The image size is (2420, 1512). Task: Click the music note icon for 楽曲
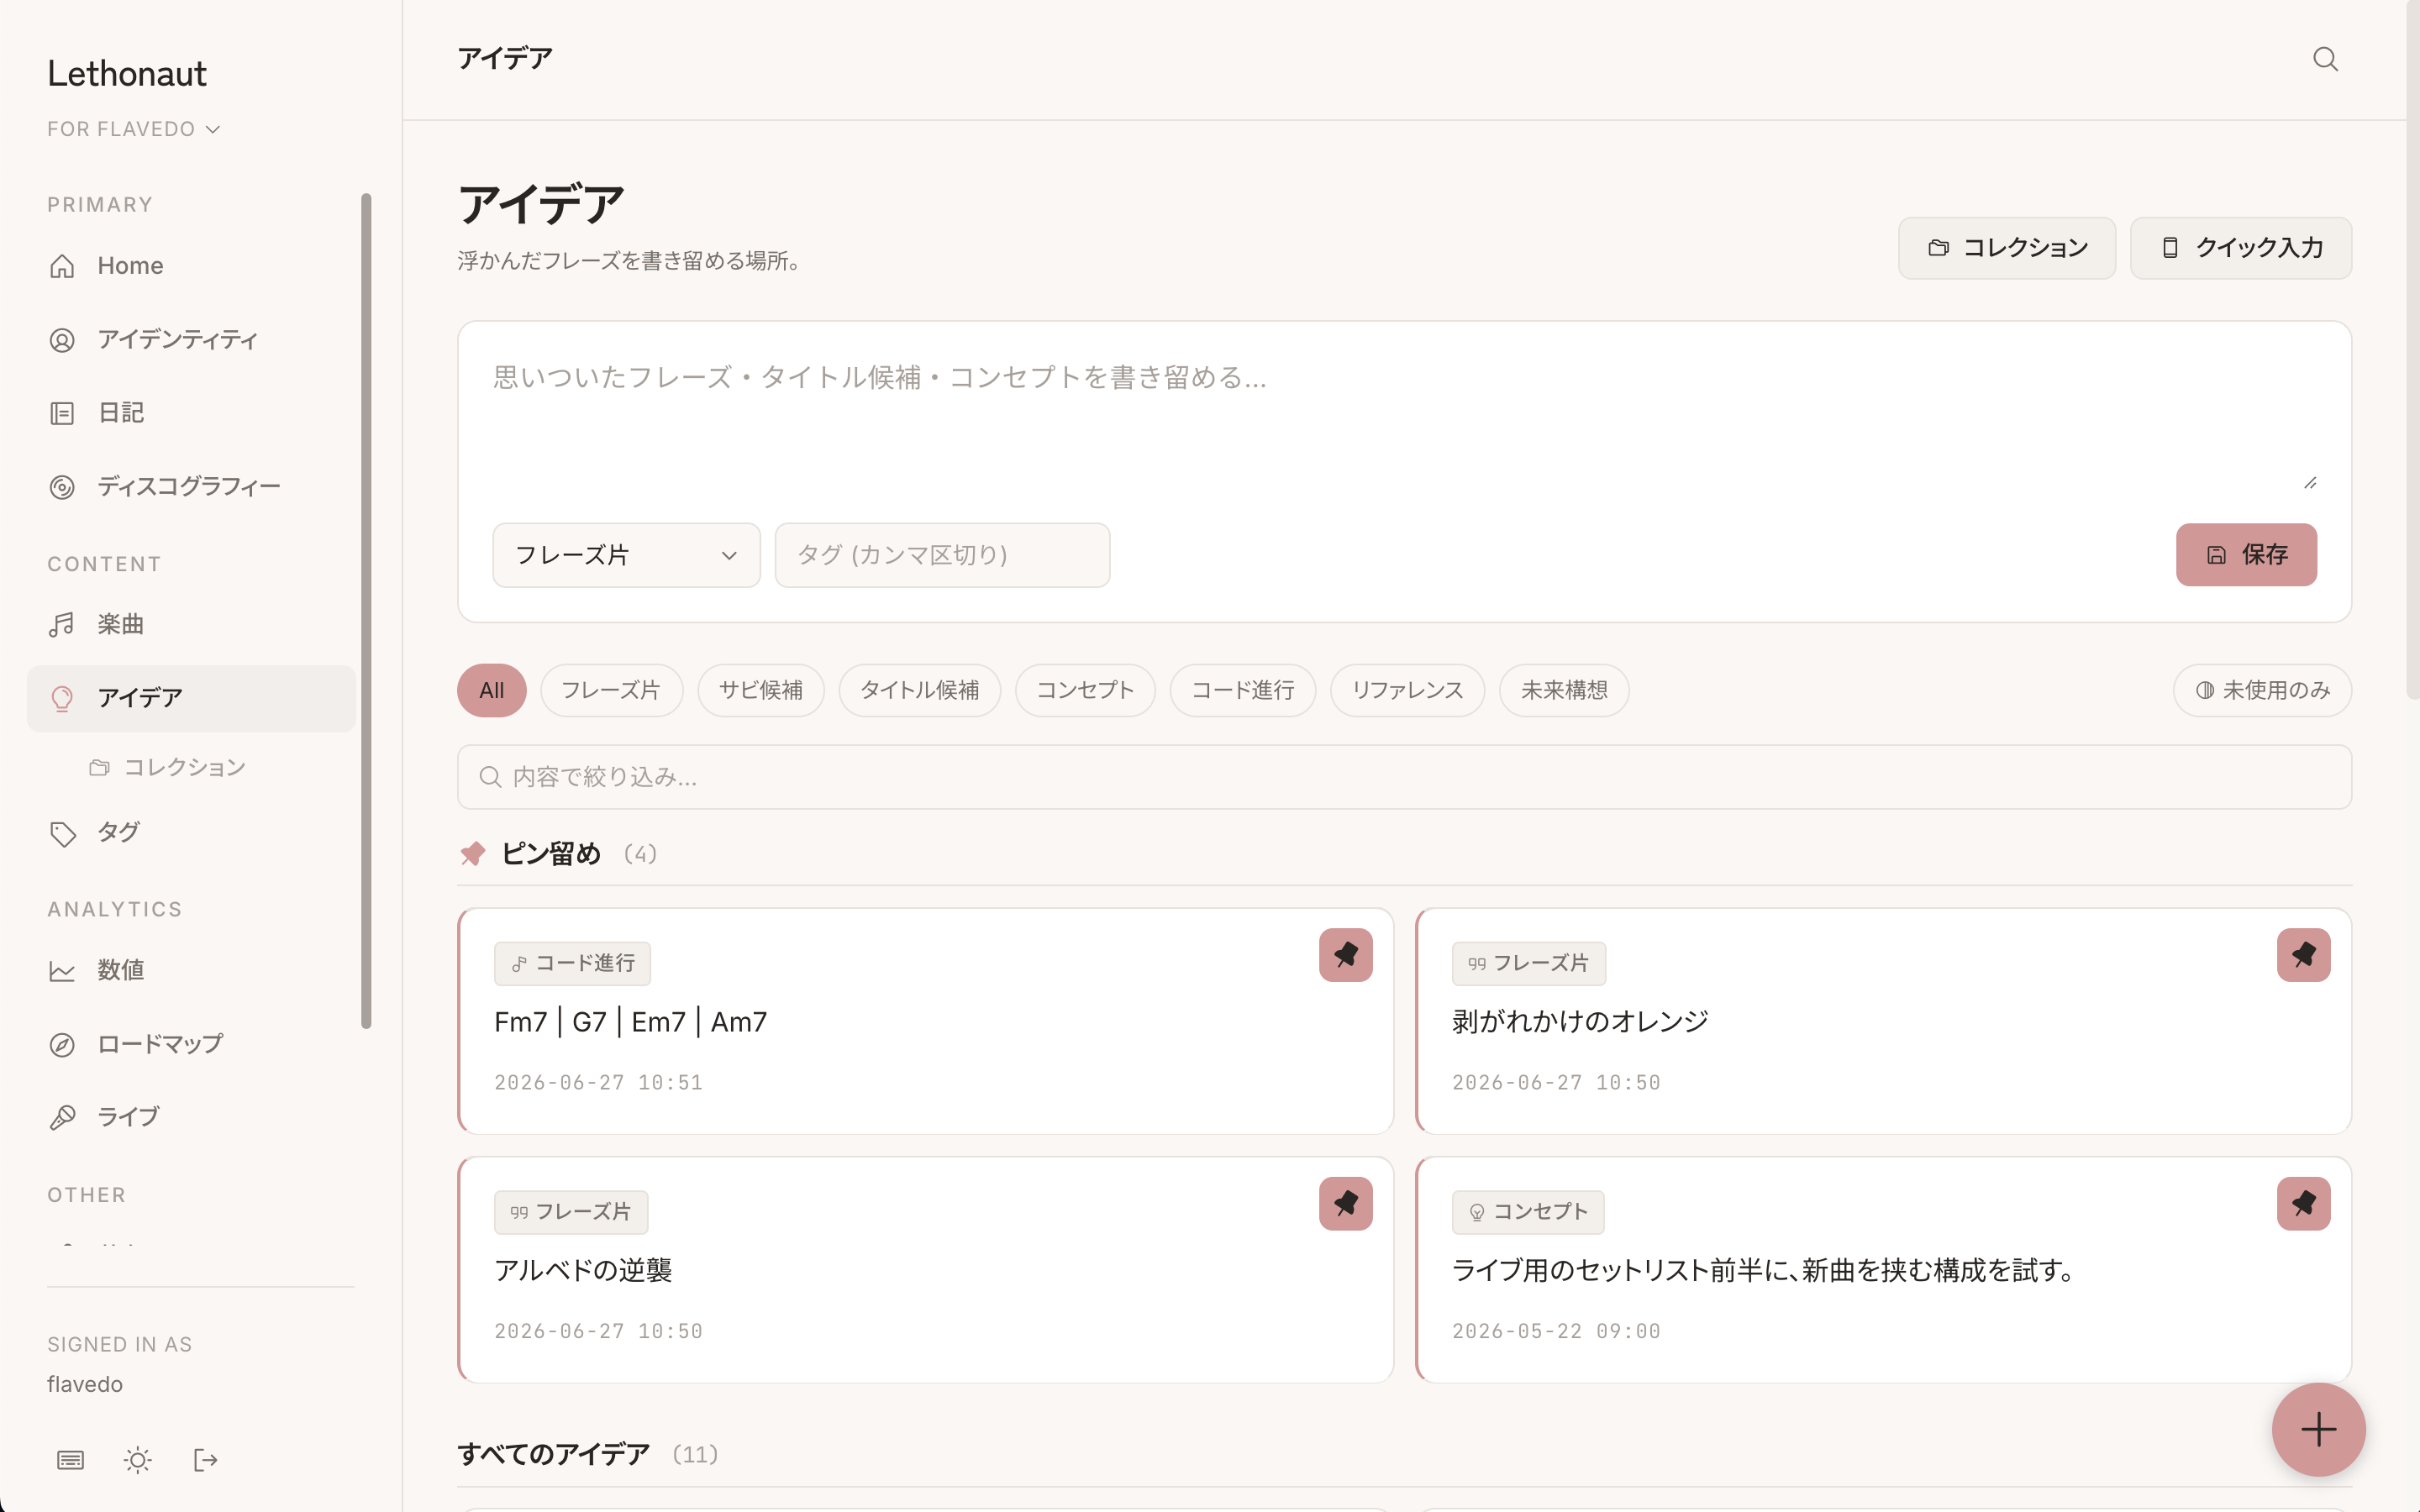[62, 625]
